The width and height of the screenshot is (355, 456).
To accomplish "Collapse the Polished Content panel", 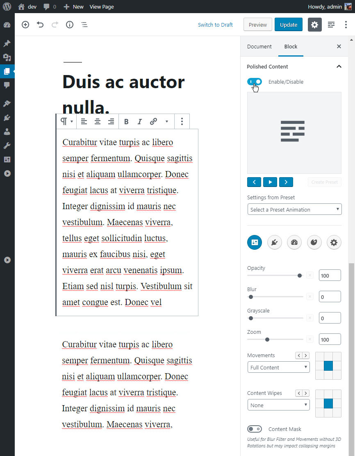I will click(339, 66).
